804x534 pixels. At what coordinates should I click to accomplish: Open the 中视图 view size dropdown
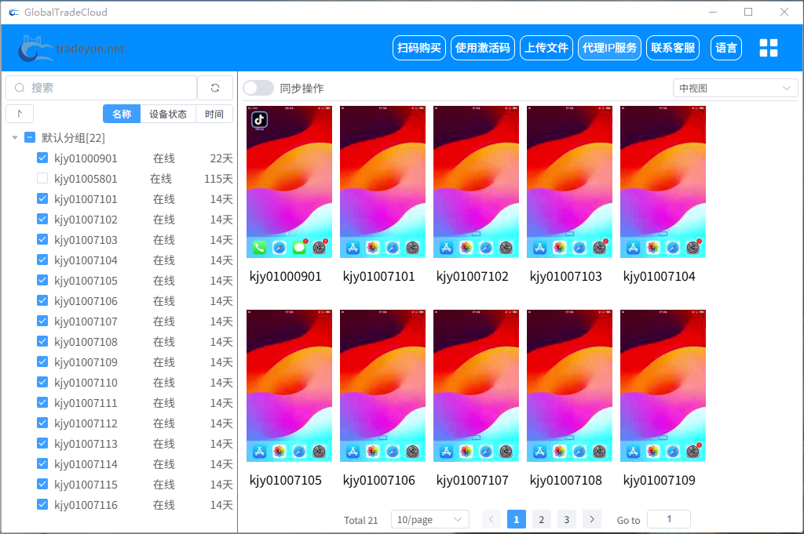[x=735, y=88]
